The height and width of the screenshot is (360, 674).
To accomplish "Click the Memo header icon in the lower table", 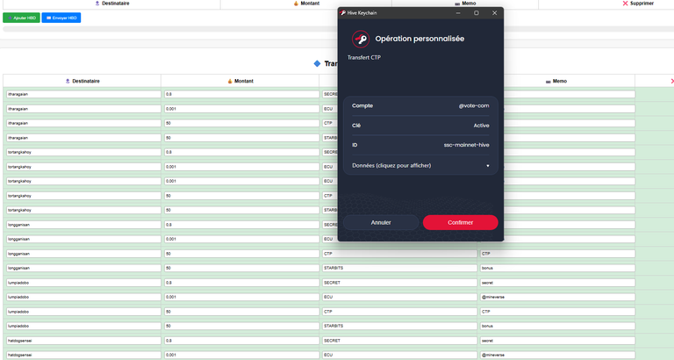I will pos(548,82).
